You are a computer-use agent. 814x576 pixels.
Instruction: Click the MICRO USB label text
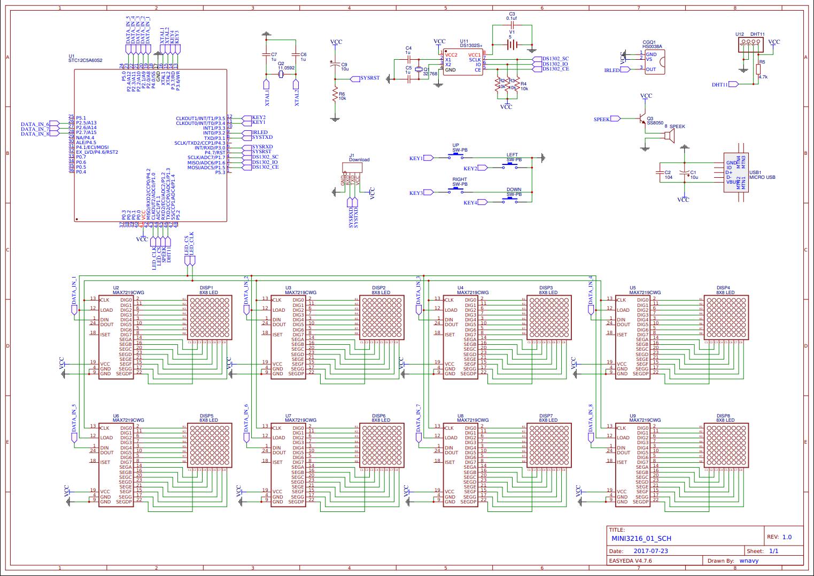[762, 177]
